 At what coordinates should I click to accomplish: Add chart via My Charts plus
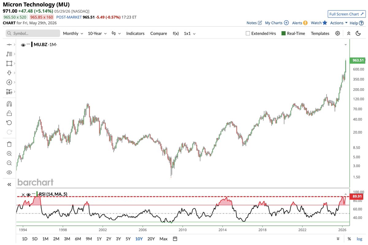(286, 23)
